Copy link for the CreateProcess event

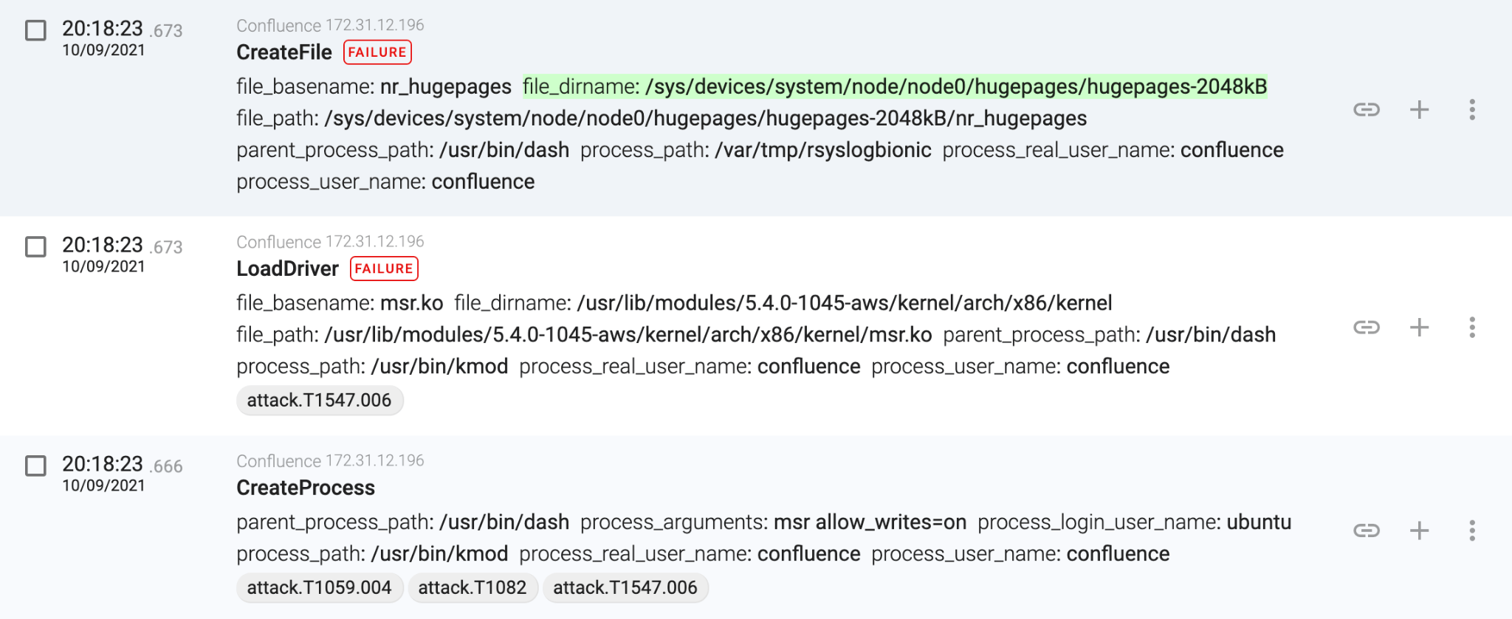tap(1367, 530)
